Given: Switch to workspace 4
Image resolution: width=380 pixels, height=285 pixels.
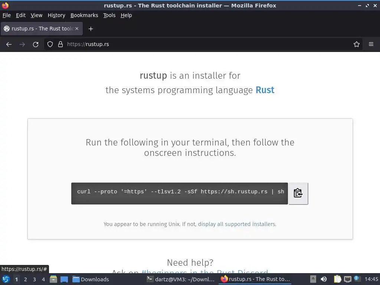Looking at the screenshot, I should [x=43, y=279].
